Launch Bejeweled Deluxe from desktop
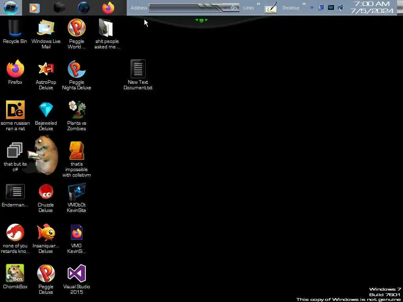403x302 pixels. pos(46,116)
